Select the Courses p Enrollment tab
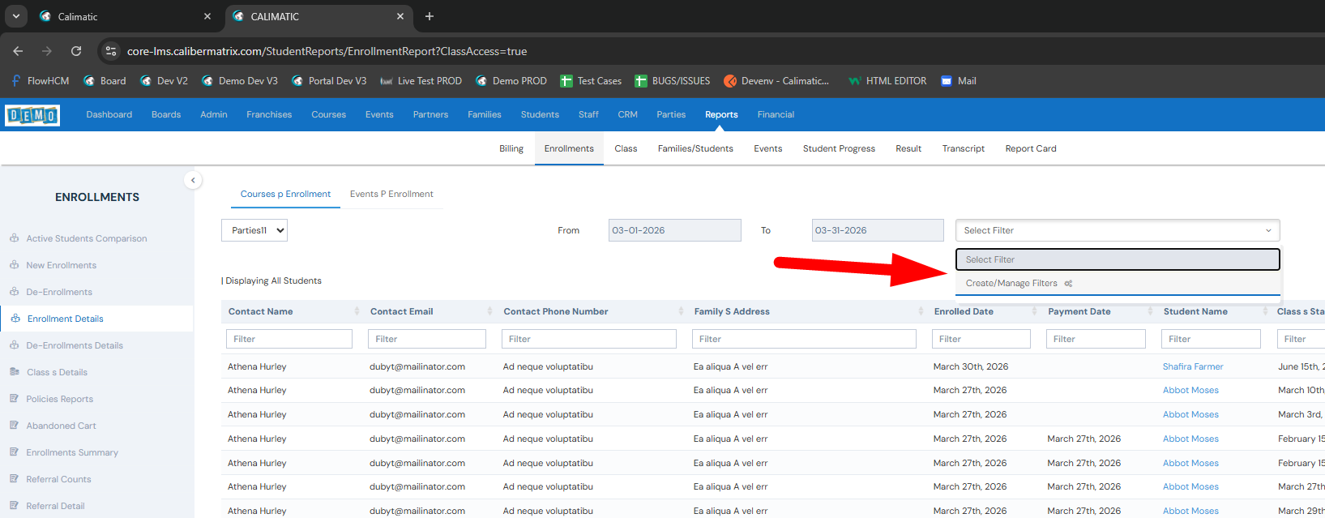The width and height of the screenshot is (1325, 518). (285, 194)
